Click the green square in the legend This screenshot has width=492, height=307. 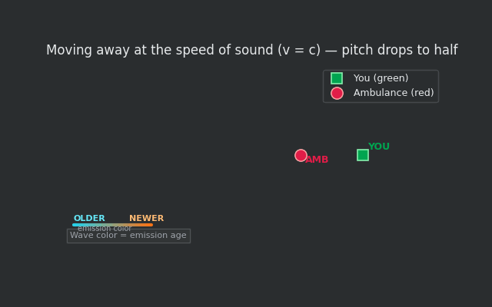pyautogui.click(x=337, y=78)
